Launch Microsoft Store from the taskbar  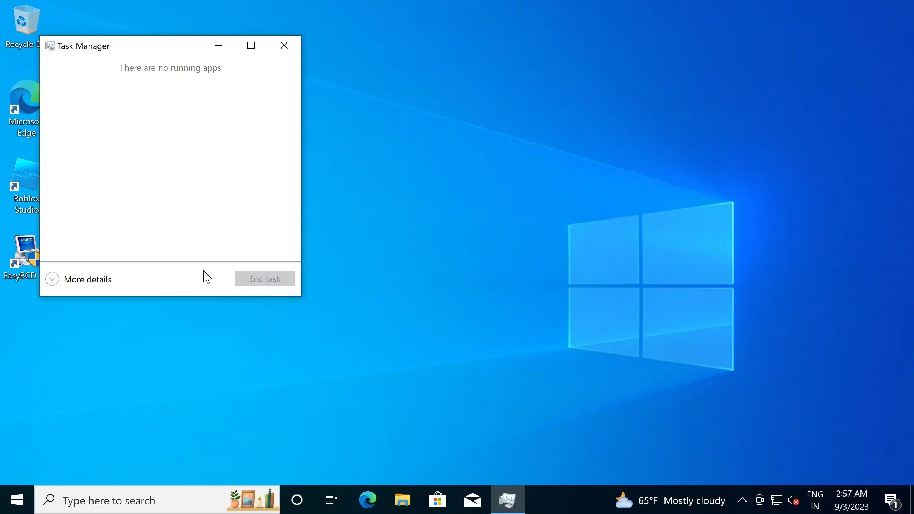point(437,500)
